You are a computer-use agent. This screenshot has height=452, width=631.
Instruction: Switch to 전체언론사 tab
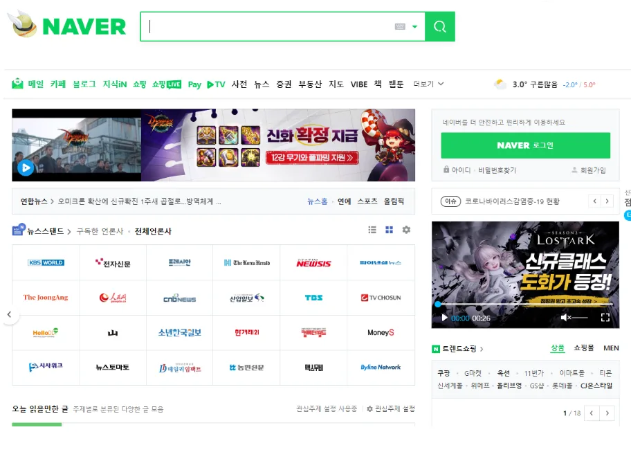pos(153,231)
